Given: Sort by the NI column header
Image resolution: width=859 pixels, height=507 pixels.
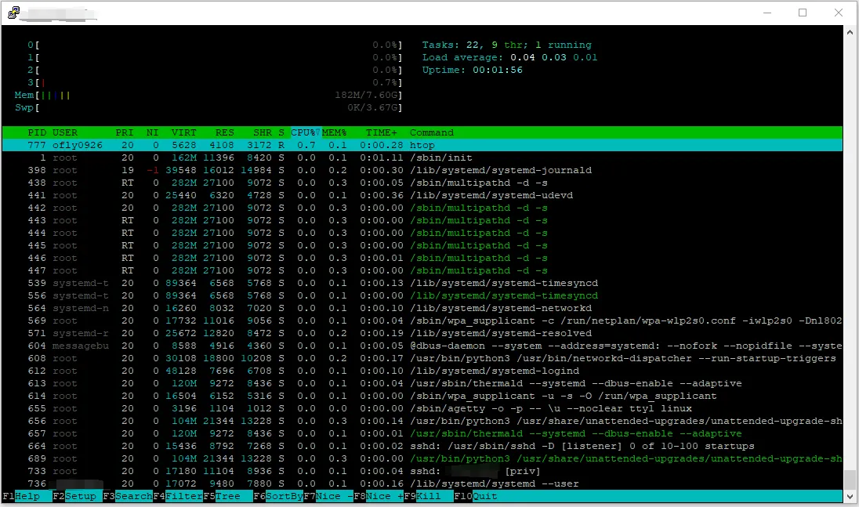Looking at the screenshot, I should (152, 132).
